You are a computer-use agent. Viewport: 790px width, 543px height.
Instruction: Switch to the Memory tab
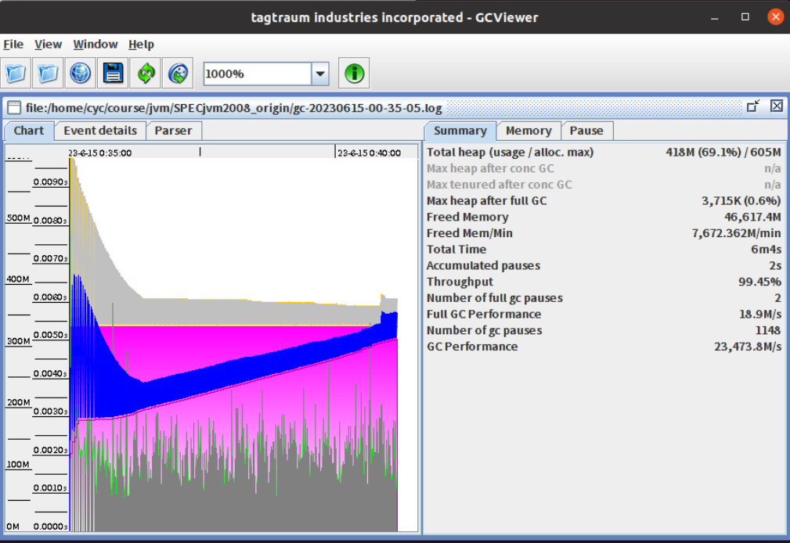pos(528,131)
